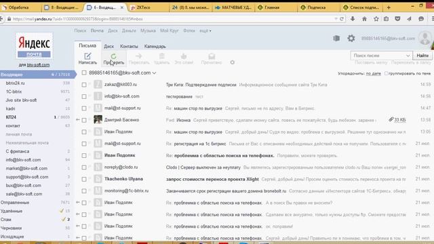
Task: Open a new browser tab with plus
Action: pos(389,7)
